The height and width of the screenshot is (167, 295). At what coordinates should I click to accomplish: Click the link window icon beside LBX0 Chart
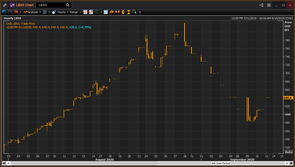[5, 5]
